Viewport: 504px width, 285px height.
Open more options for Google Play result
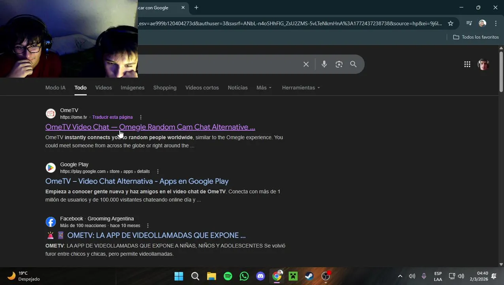click(x=158, y=171)
